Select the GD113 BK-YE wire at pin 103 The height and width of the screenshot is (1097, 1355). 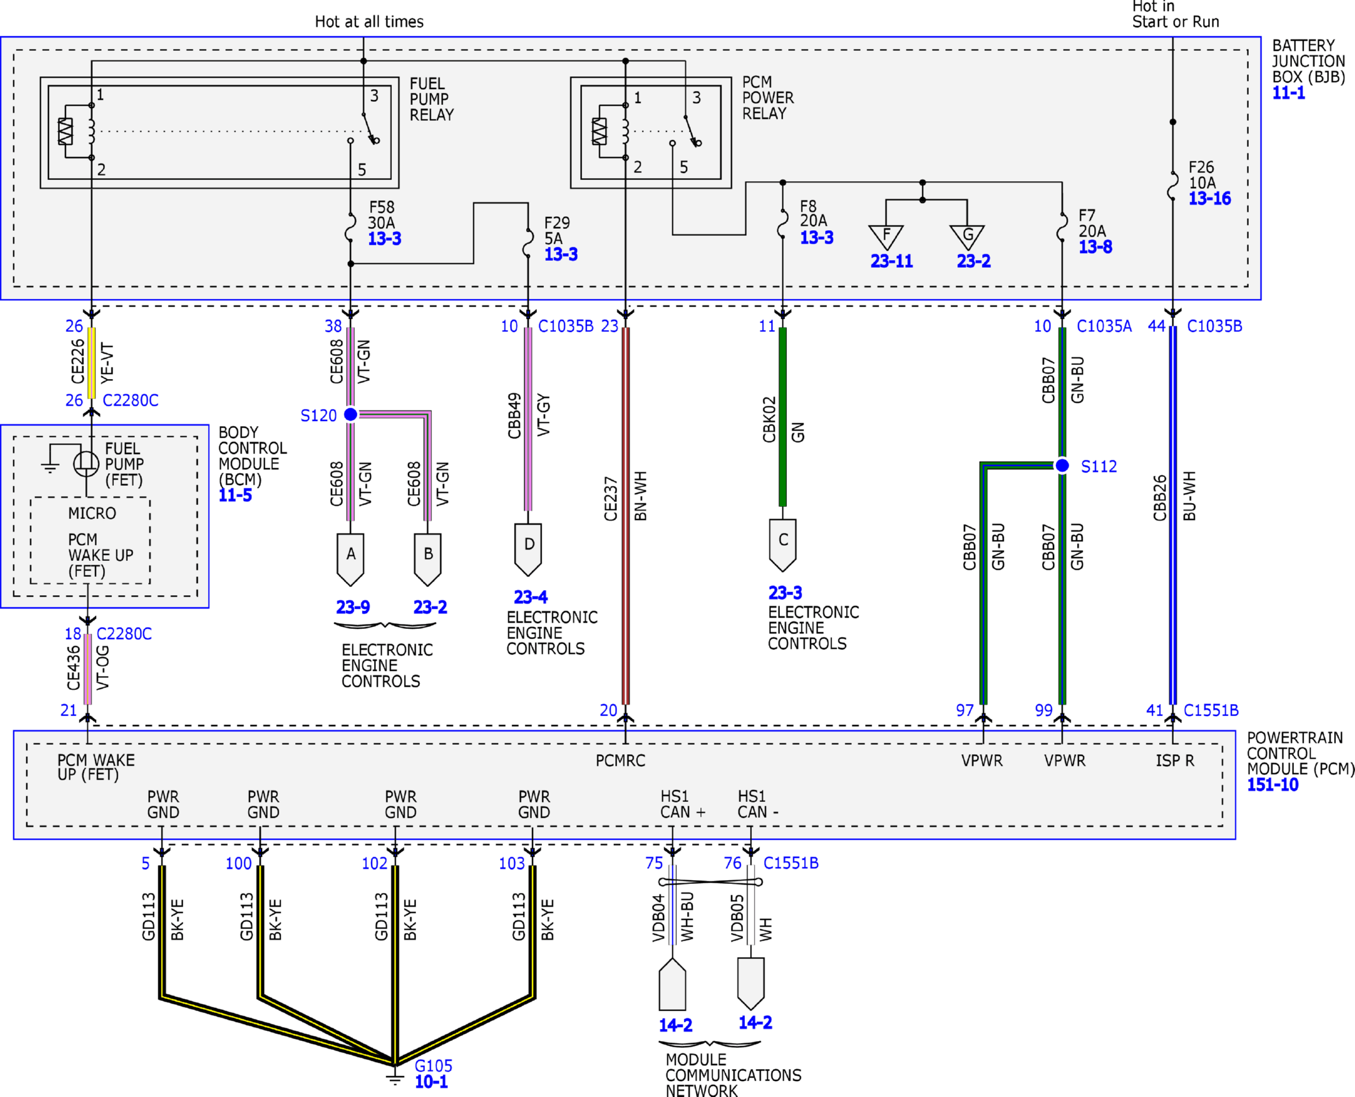(x=532, y=932)
